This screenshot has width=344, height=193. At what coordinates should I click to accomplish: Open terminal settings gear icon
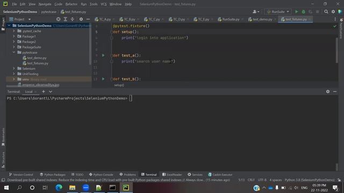click(x=328, y=92)
